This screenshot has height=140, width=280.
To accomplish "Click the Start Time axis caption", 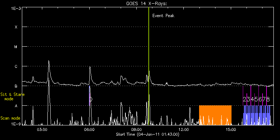I will pos(148,134).
